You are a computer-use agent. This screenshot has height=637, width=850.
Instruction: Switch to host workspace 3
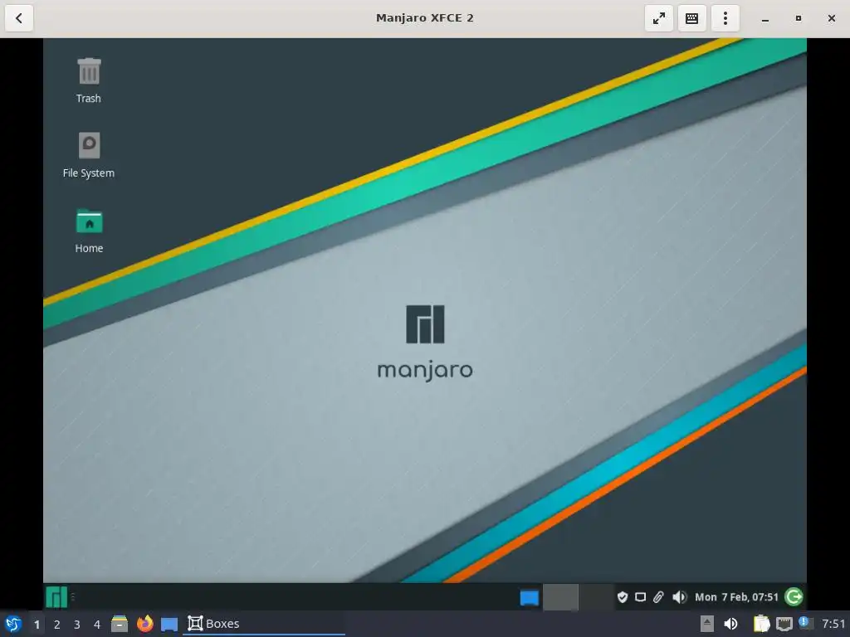[x=77, y=625]
